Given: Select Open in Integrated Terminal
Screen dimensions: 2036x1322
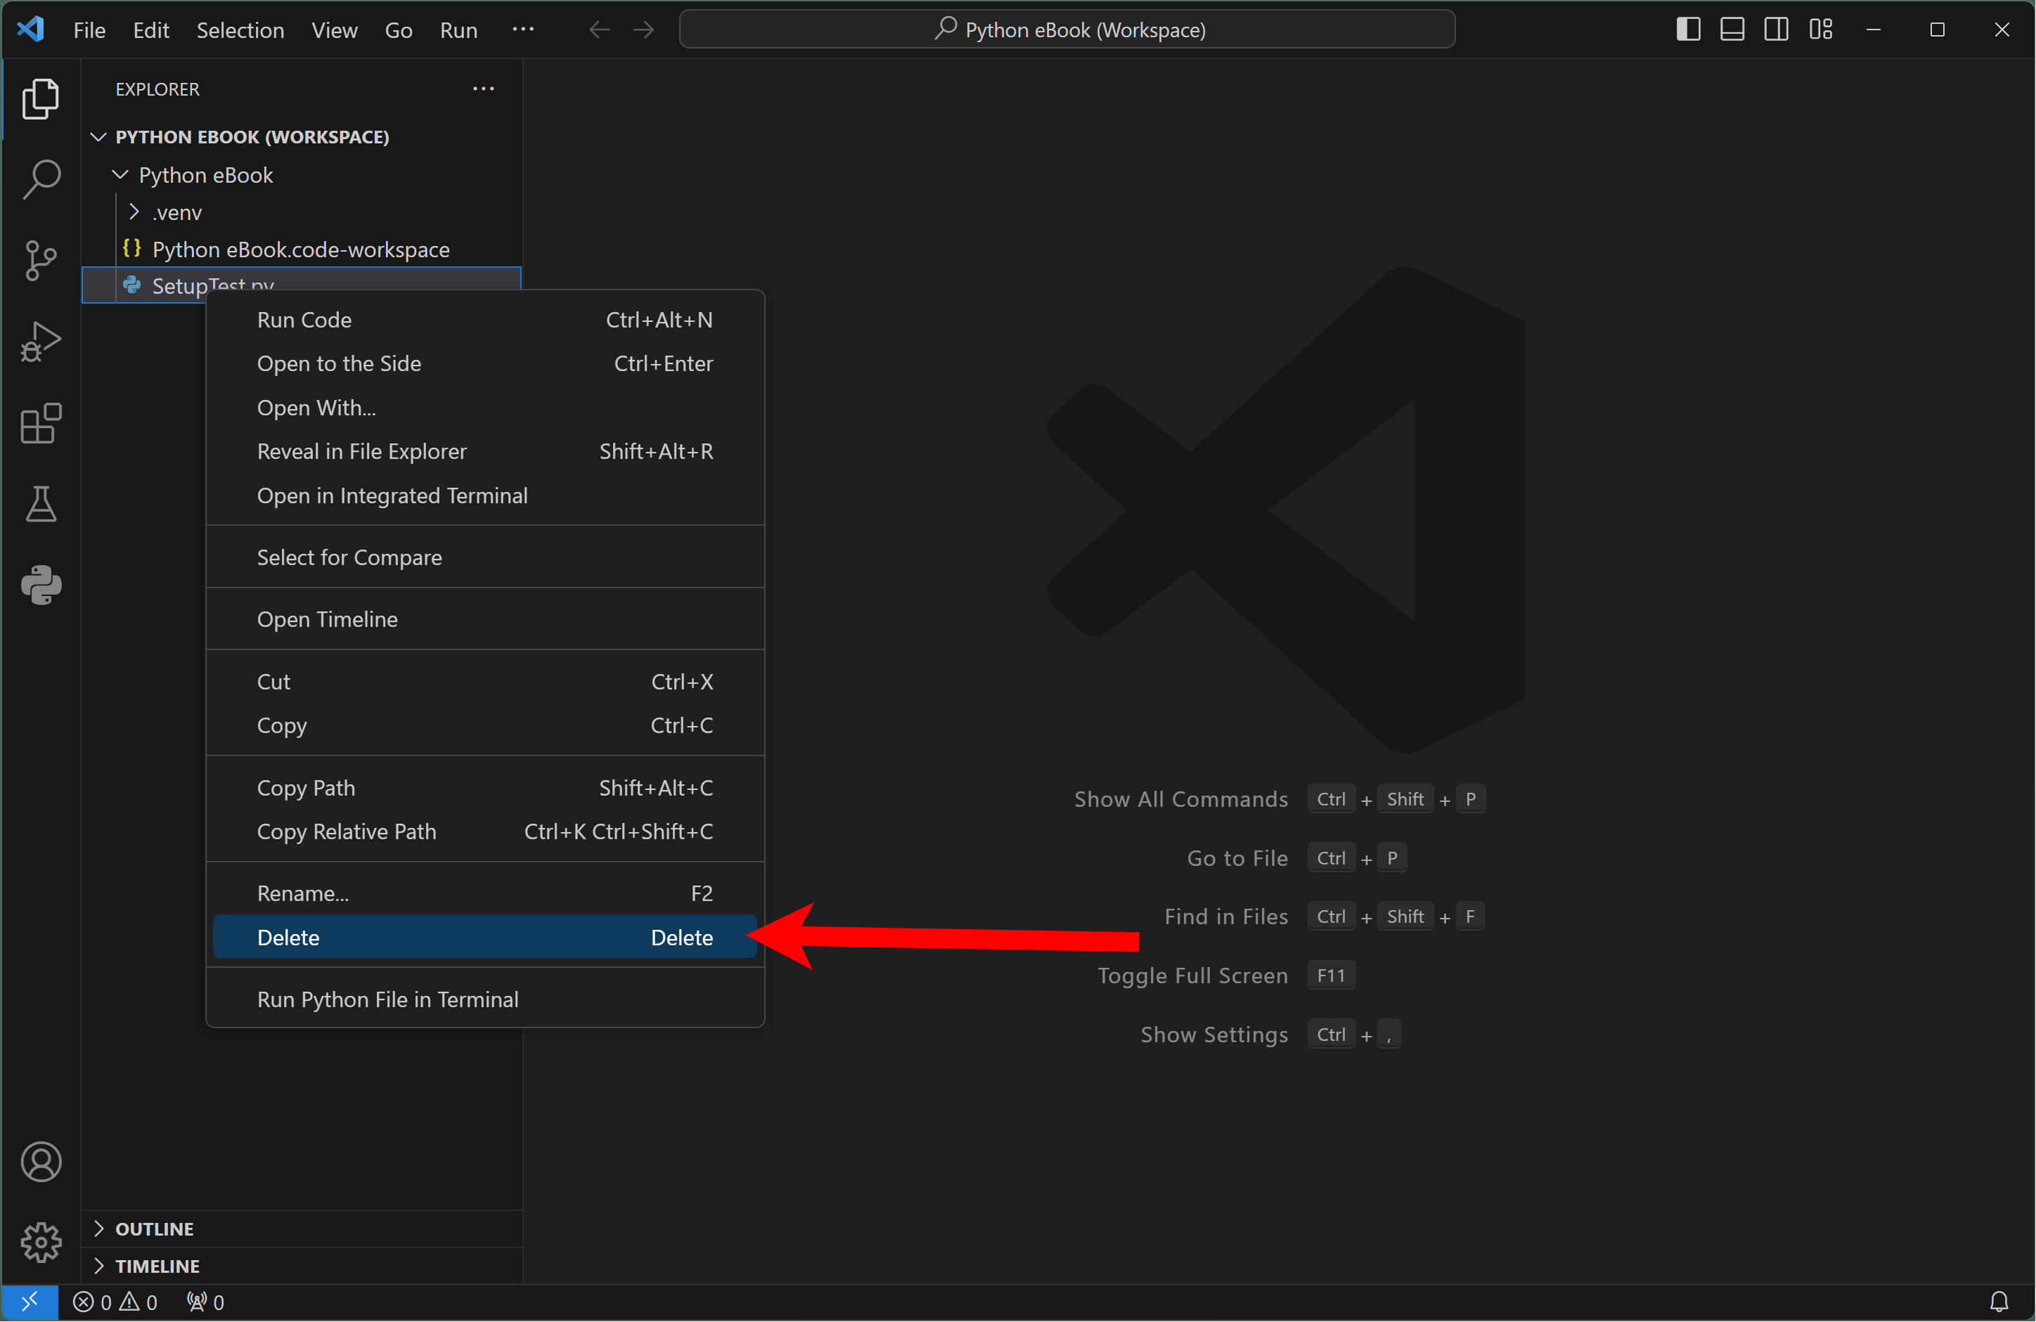Looking at the screenshot, I should coord(485,496).
